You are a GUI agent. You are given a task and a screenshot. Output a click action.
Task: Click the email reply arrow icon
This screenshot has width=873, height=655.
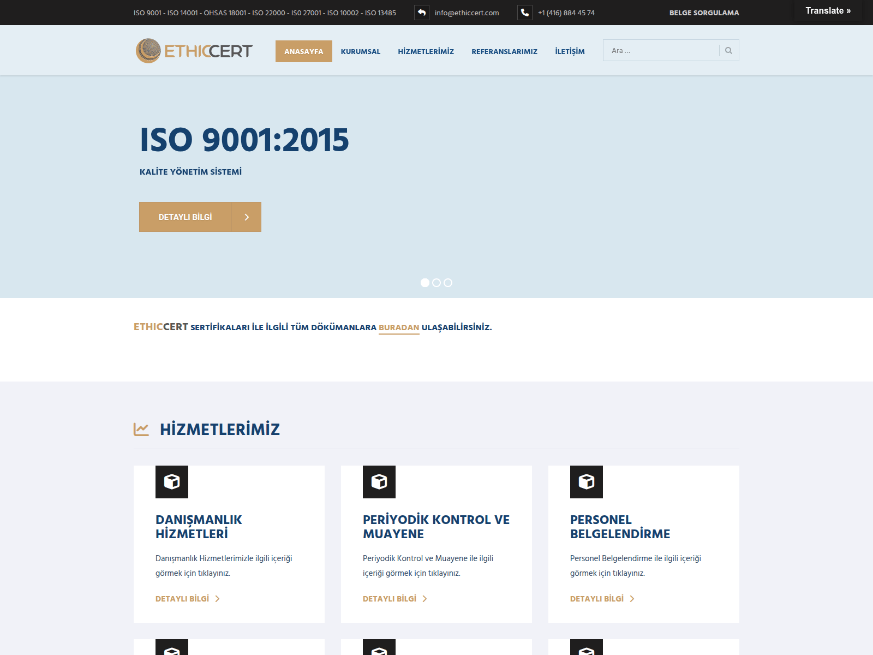(x=422, y=13)
